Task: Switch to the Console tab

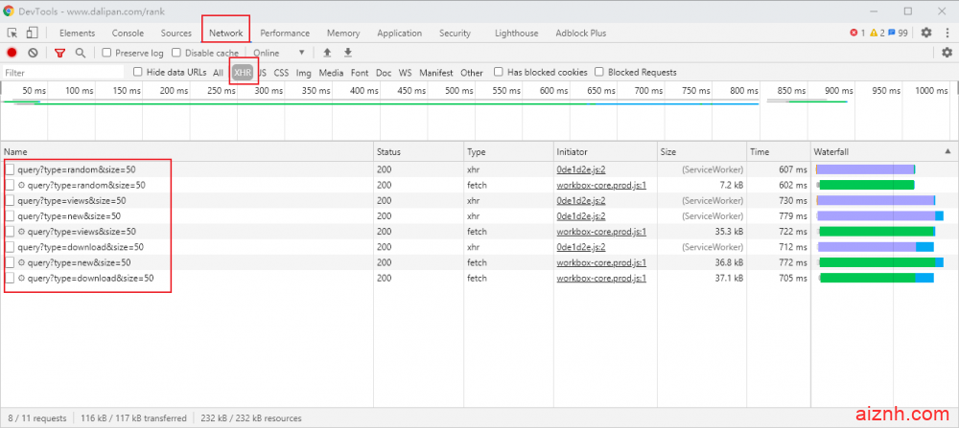Action: coord(128,33)
